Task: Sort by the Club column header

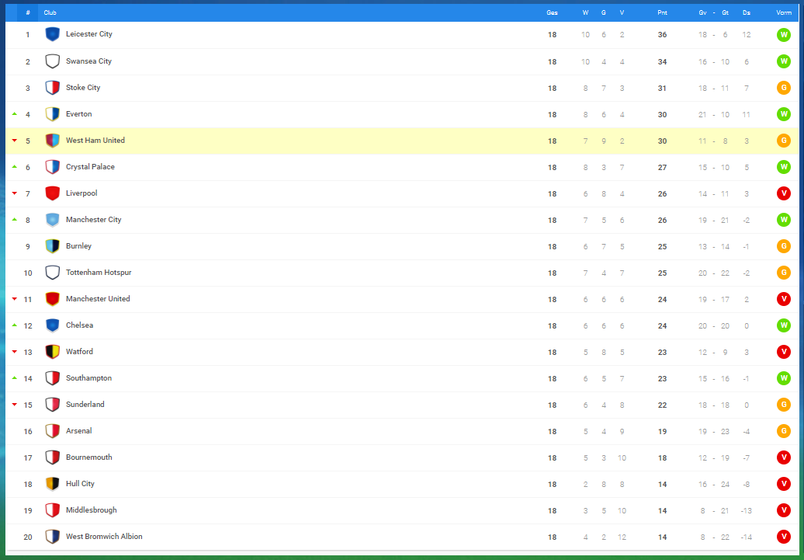Action: [x=50, y=12]
